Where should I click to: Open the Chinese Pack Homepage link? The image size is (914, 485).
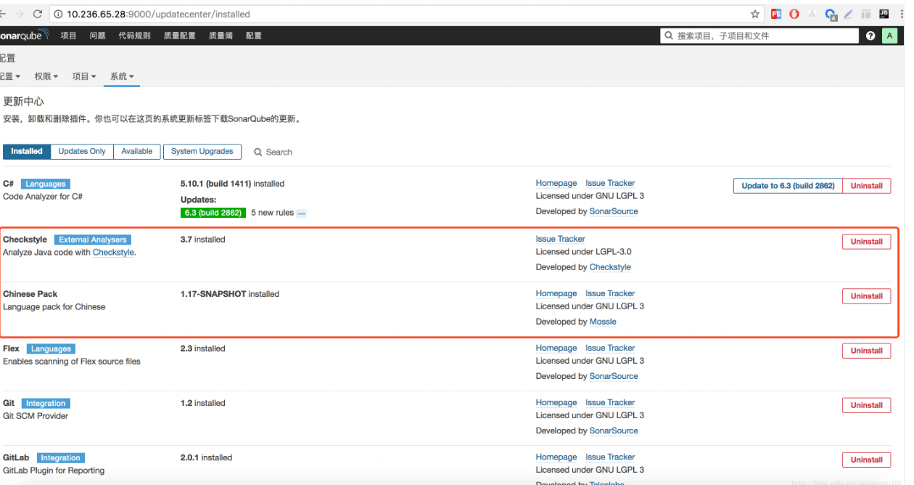[x=556, y=293]
